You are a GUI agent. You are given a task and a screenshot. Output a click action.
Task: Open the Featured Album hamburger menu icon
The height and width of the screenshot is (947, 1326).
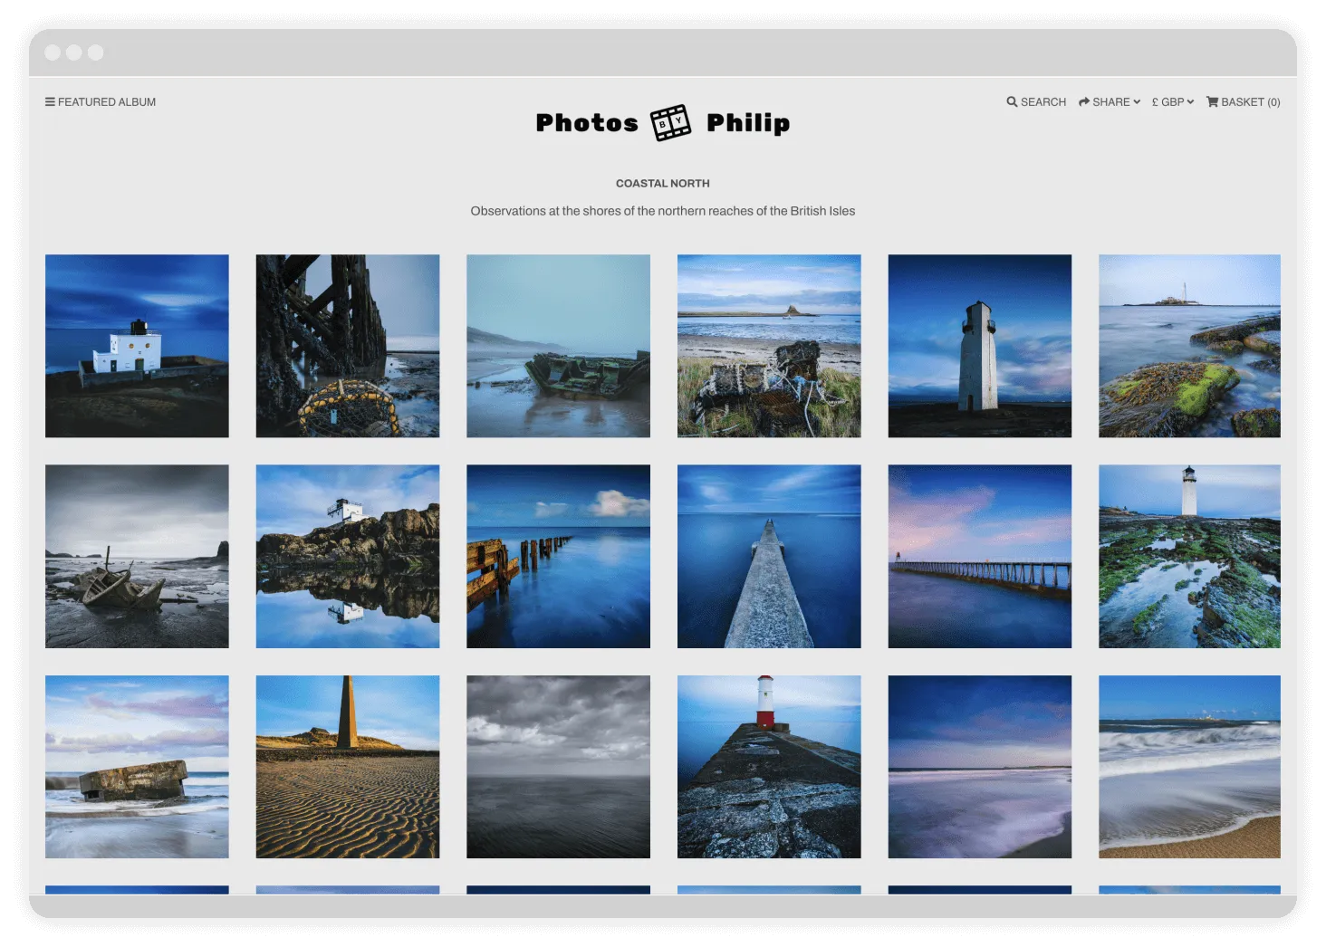50,102
